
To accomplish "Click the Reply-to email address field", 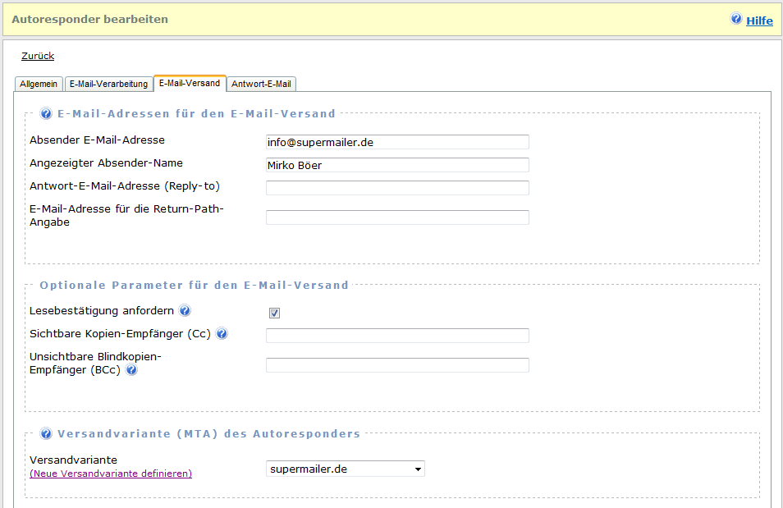I will pos(397,188).
